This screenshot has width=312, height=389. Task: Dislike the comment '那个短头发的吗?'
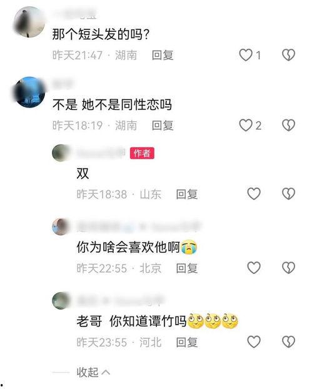tap(288, 55)
